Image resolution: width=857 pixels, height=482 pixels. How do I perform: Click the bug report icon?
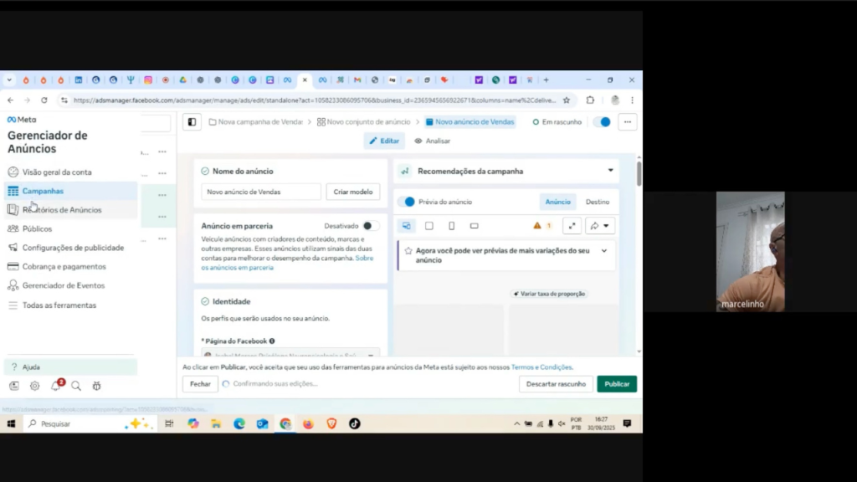pyautogui.click(x=96, y=386)
